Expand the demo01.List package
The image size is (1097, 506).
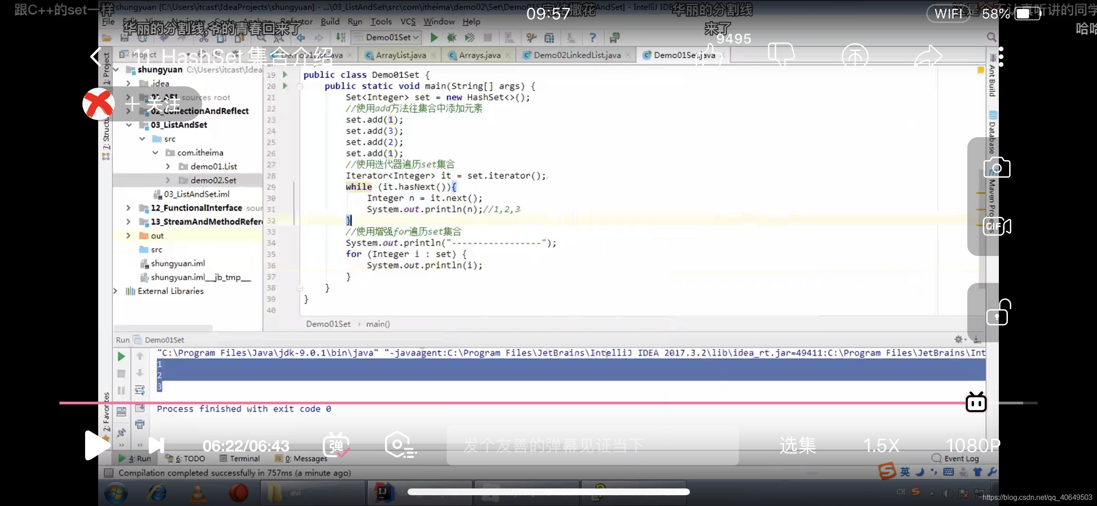(168, 166)
